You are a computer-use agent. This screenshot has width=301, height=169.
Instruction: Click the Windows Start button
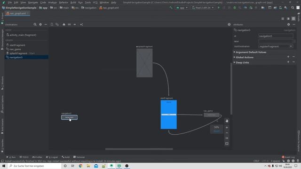4,166
